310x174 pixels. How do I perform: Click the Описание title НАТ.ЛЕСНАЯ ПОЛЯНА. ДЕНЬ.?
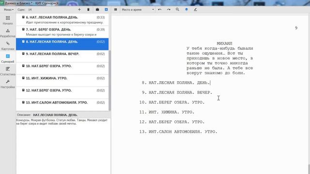coord(55,115)
